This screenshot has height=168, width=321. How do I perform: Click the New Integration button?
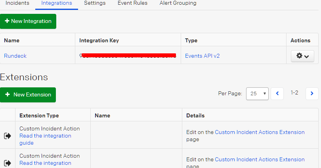[x=28, y=21]
